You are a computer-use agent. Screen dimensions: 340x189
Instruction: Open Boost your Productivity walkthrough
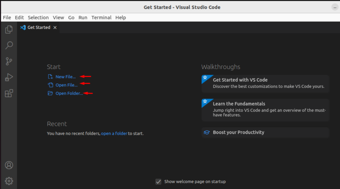(266, 132)
